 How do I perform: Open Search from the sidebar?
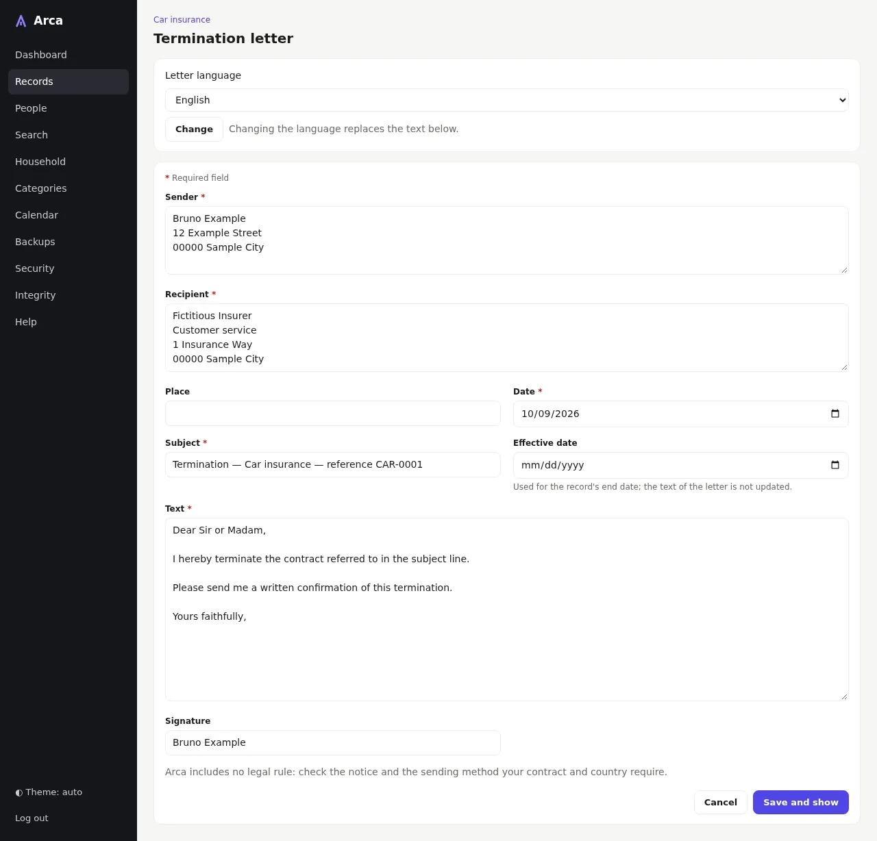point(69,135)
